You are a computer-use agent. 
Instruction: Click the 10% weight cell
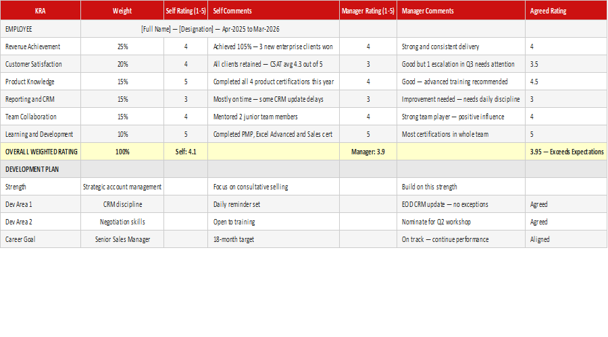click(122, 134)
